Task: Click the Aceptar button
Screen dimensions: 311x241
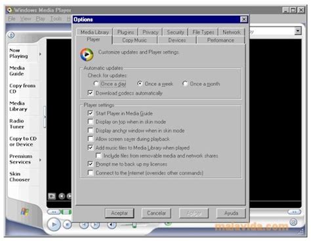Action: pos(119,213)
